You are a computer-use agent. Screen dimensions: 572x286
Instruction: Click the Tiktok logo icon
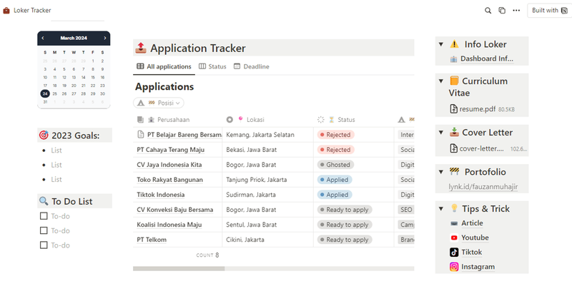(454, 252)
